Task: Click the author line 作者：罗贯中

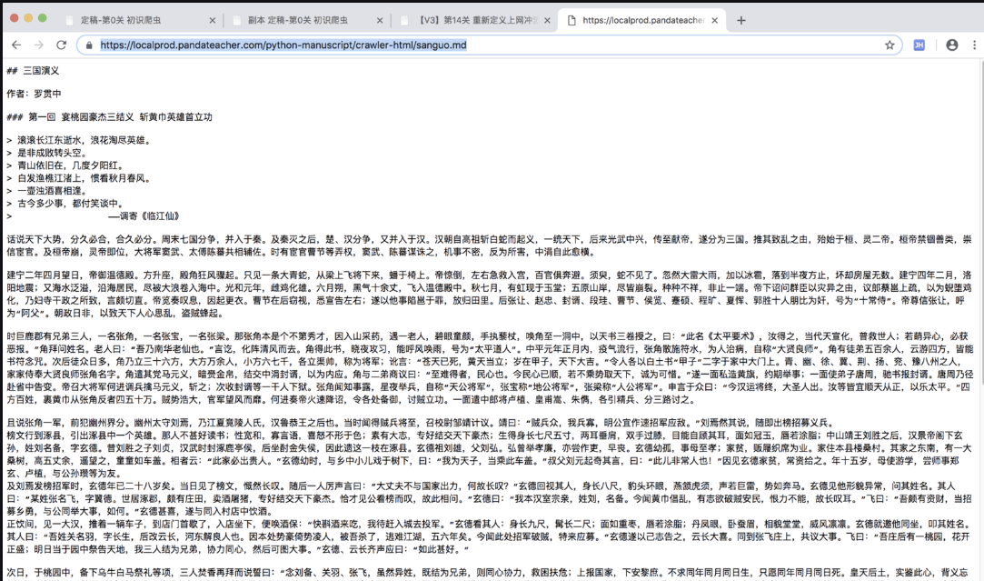Action: tap(34, 94)
